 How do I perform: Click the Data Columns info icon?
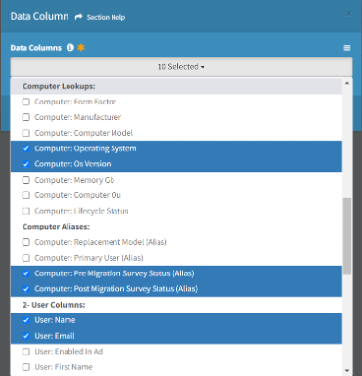(70, 48)
